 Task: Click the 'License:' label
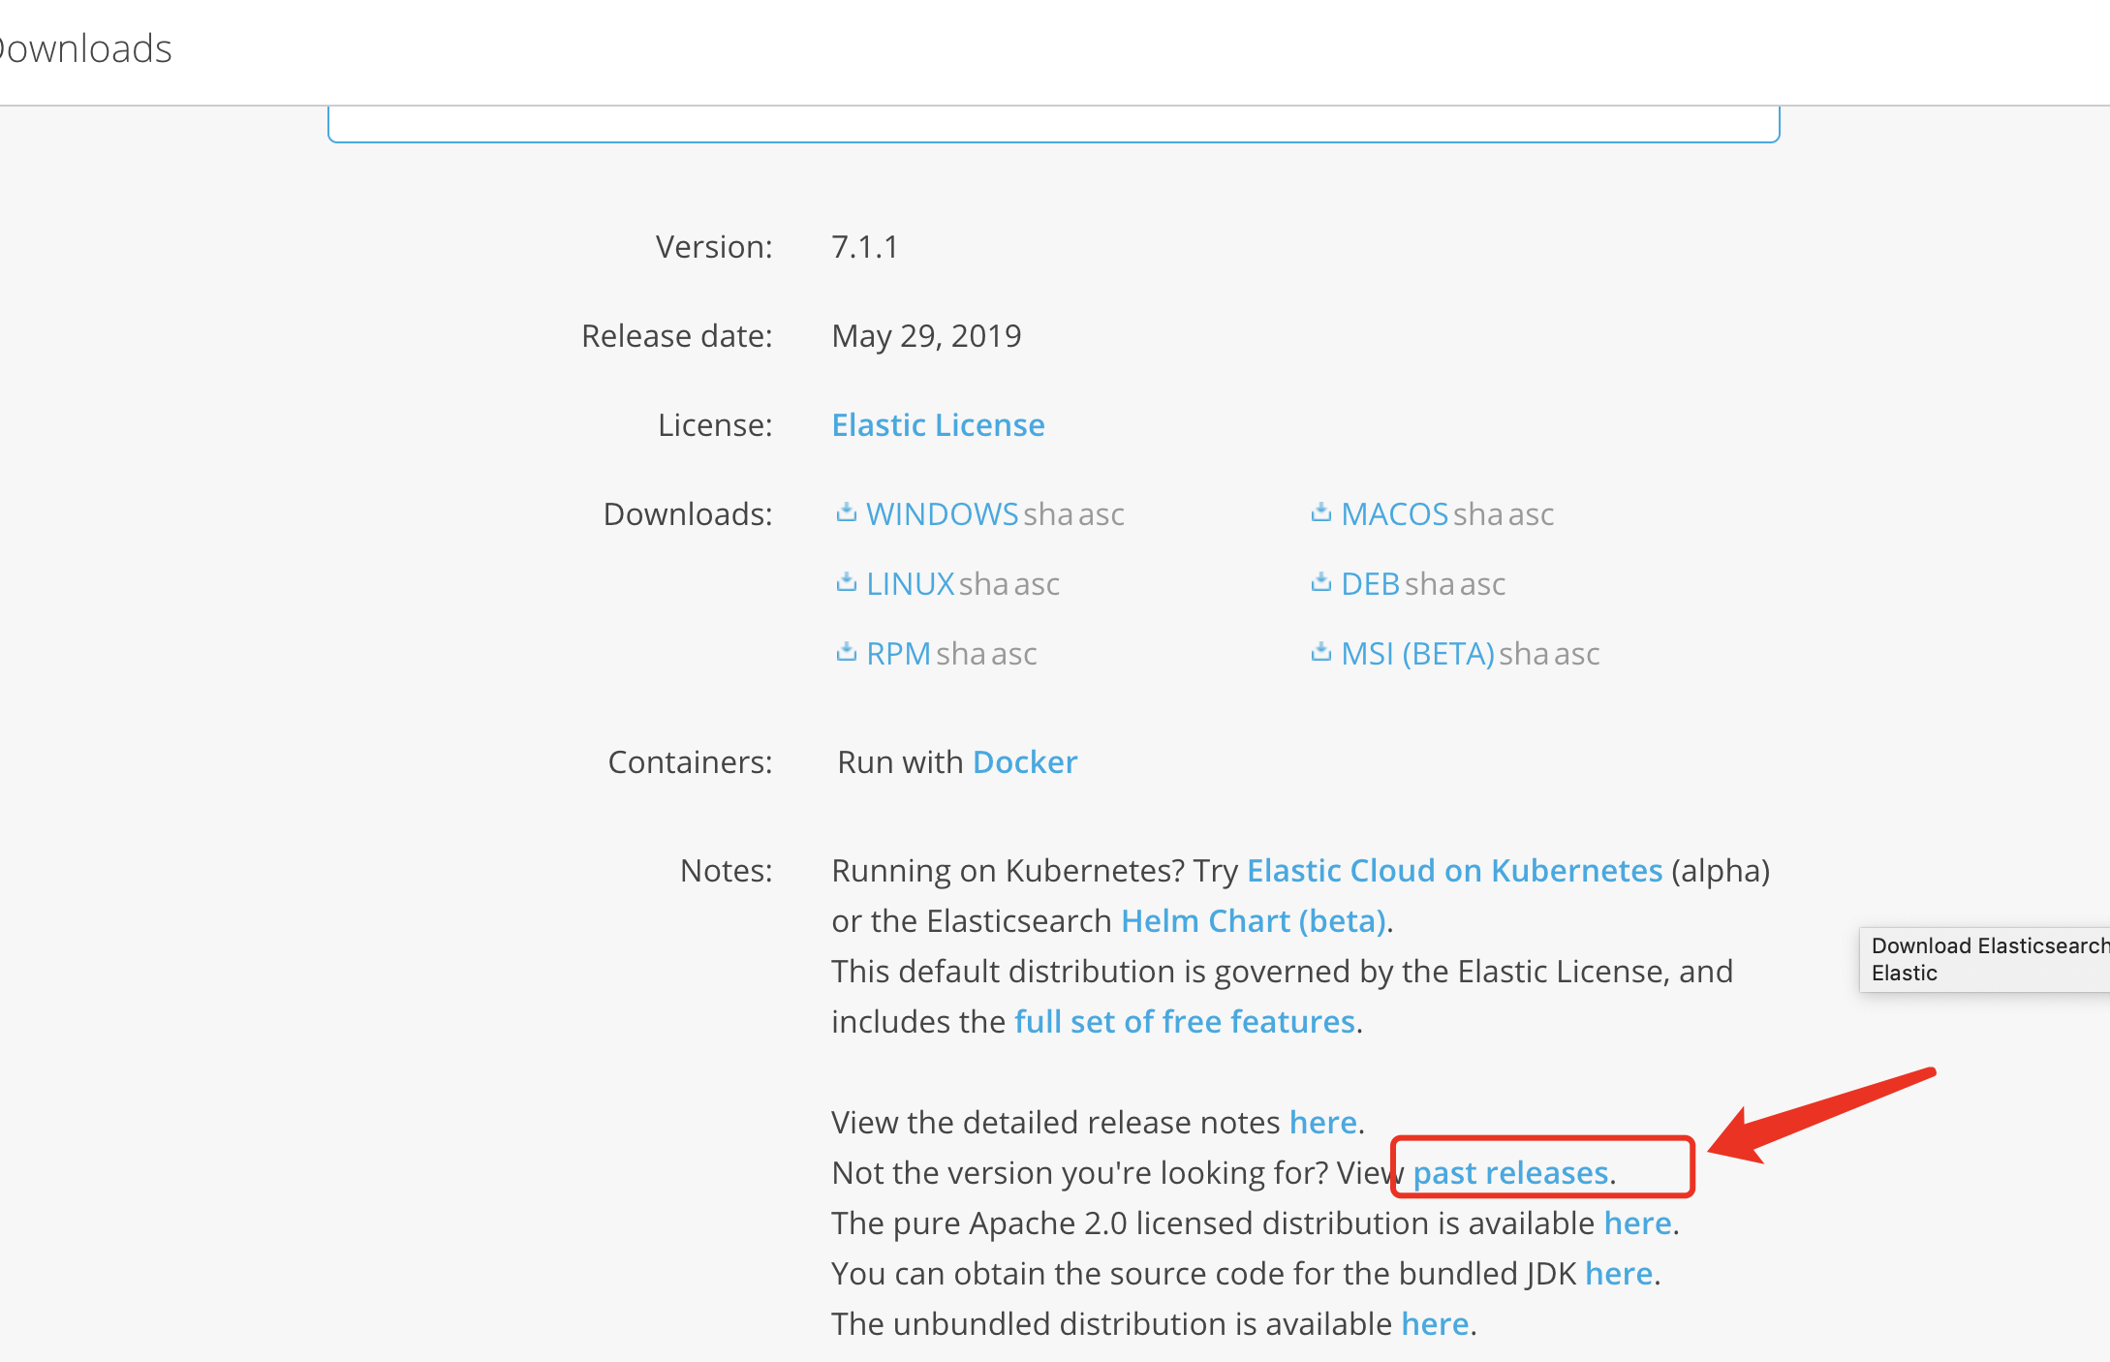[x=715, y=425]
